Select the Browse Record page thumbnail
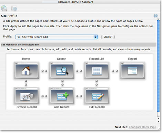Viewport: 162px width, 133px height. click(27, 96)
